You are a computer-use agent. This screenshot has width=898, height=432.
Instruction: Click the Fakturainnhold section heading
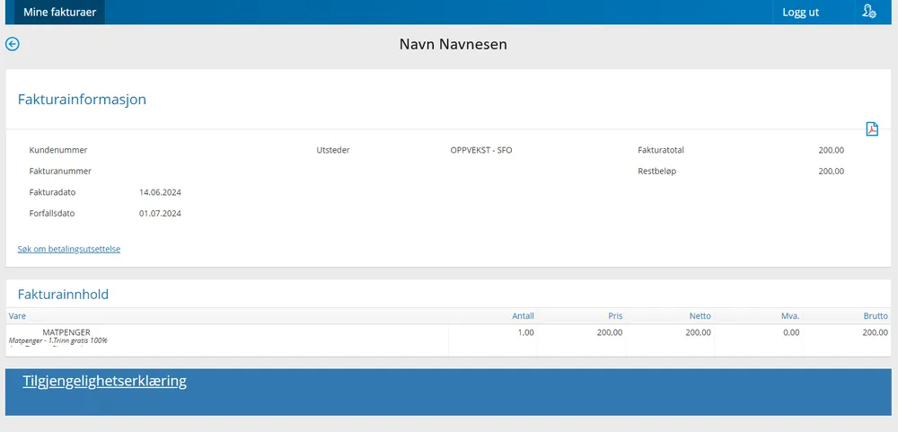[63, 294]
